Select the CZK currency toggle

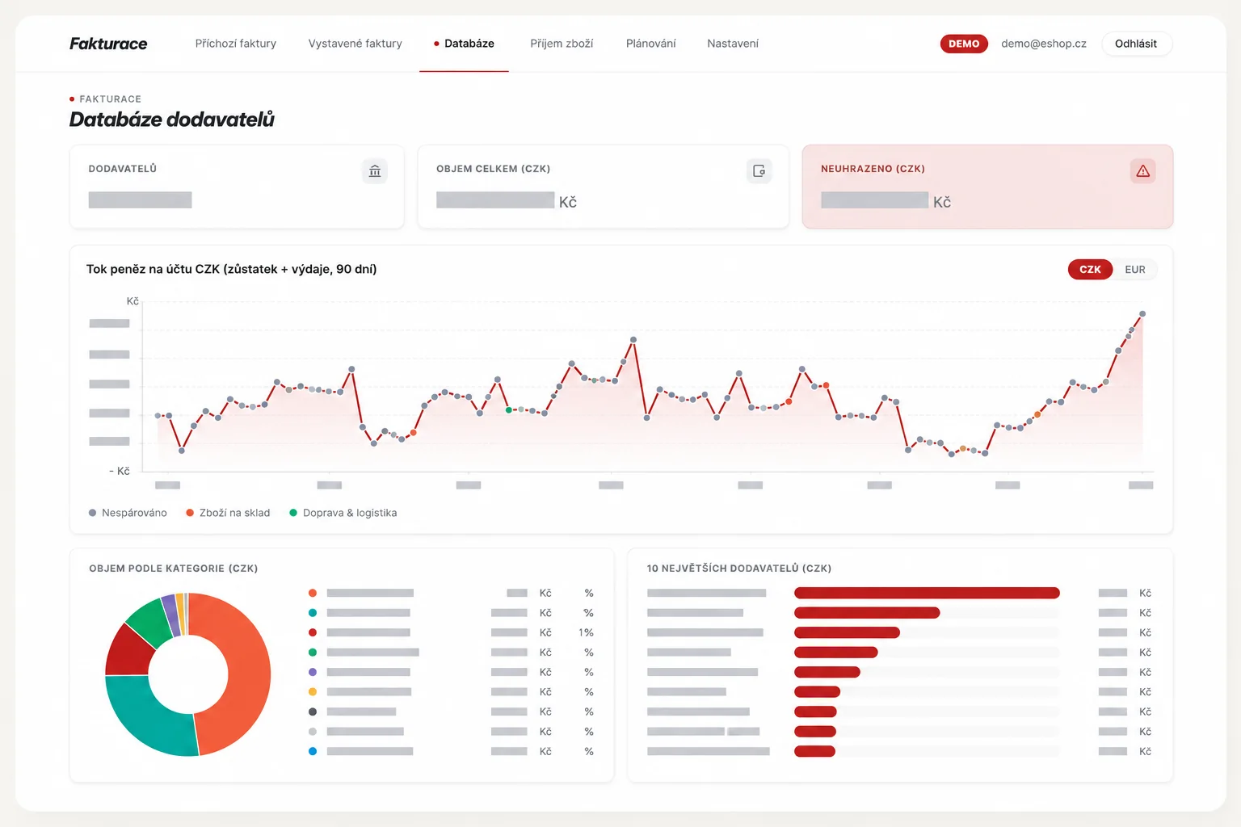coord(1090,270)
